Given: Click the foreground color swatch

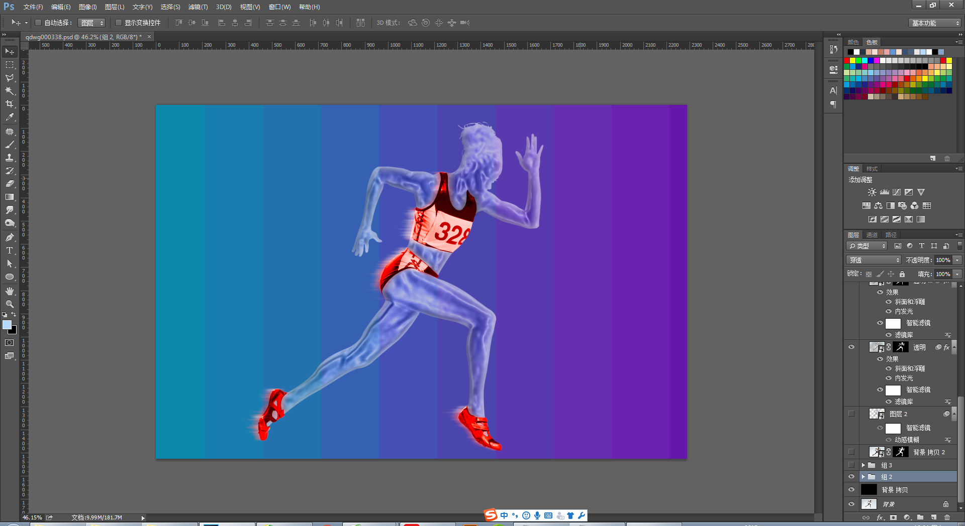Looking at the screenshot, I should [x=7, y=325].
